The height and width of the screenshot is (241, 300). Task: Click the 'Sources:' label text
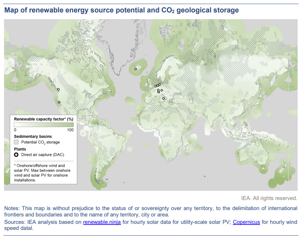[15, 222]
